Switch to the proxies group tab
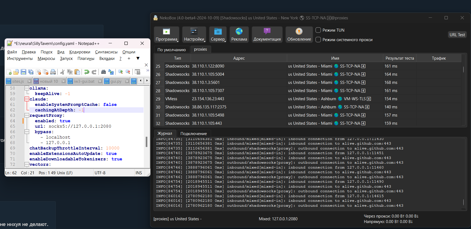This screenshot has width=471, height=229. pos(201,49)
